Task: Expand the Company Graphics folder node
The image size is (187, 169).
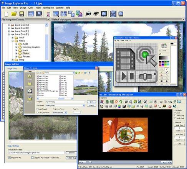Action: tap(17, 47)
